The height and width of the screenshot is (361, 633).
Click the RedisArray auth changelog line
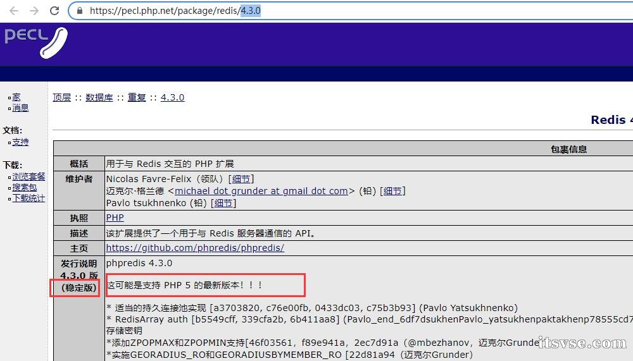(x=370, y=319)
